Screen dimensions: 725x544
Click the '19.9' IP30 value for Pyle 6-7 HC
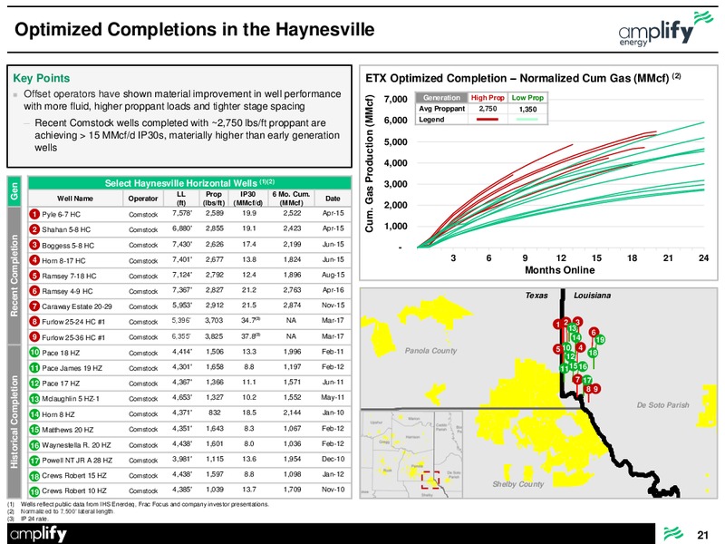(249, 213)
